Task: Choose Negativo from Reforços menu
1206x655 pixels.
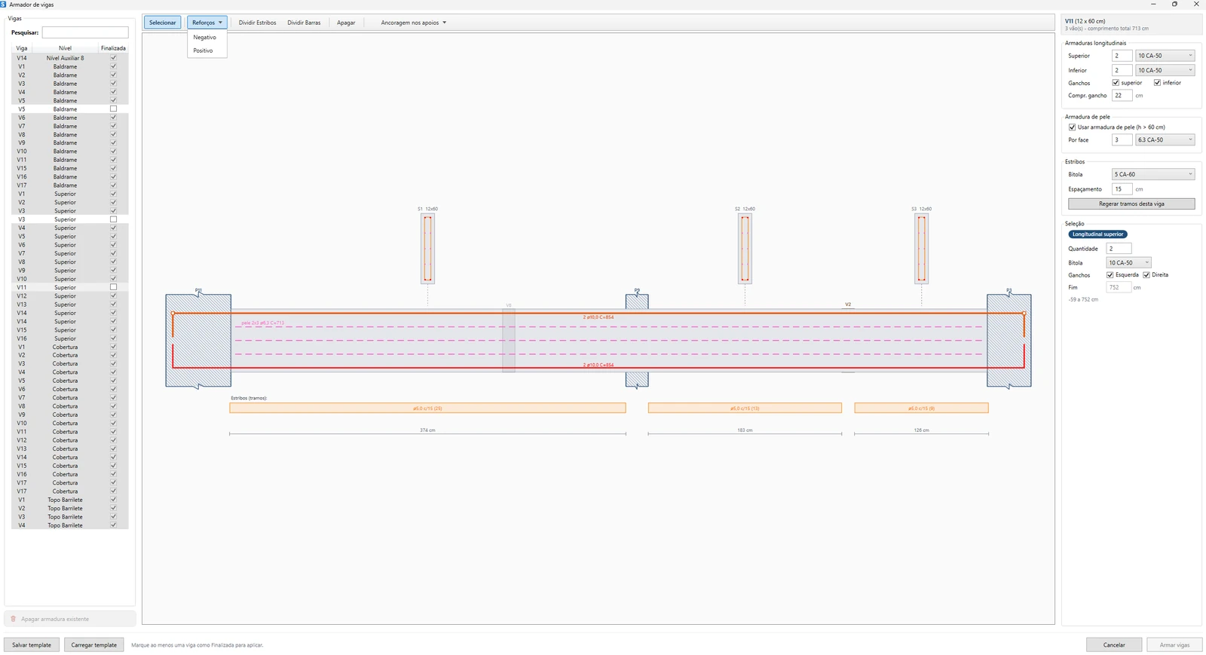Action: (205, 37)
